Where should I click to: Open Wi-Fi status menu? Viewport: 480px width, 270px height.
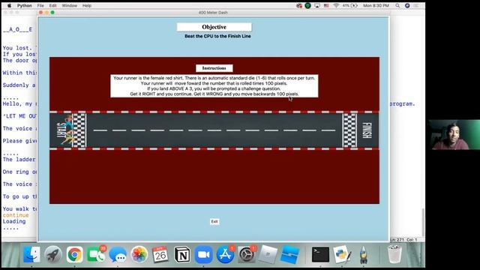(x=336, y=5)
